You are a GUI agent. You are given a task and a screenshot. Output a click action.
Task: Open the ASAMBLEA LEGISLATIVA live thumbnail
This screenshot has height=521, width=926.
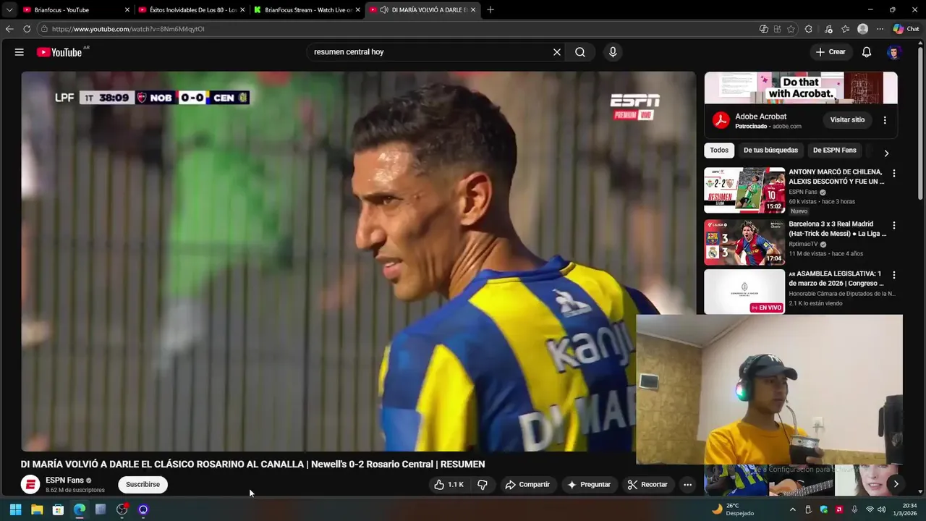pyautogui.click(x=744, y=292)
